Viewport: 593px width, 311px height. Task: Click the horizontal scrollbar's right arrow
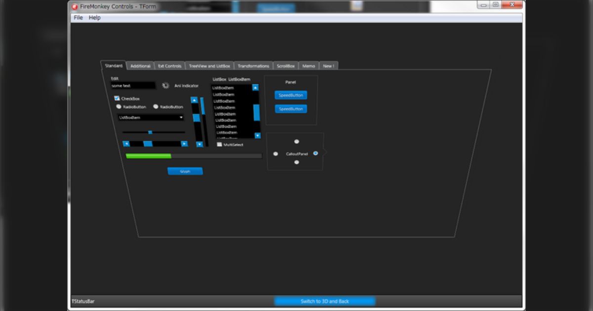tap(184, 144)
